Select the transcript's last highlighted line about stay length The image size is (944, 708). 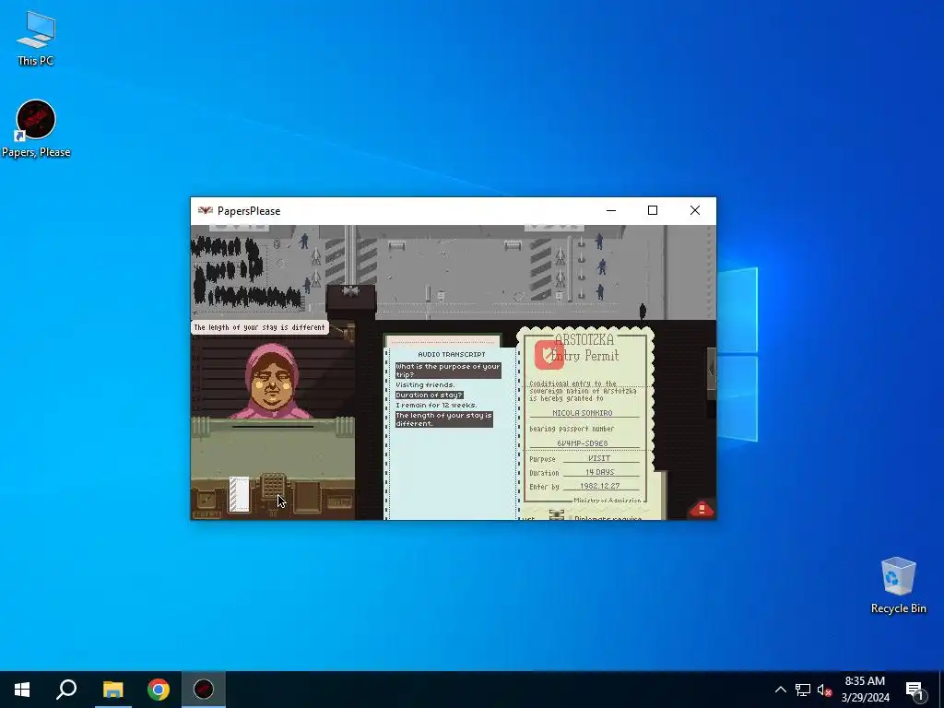pyautogui.click(x=443, y=419)
